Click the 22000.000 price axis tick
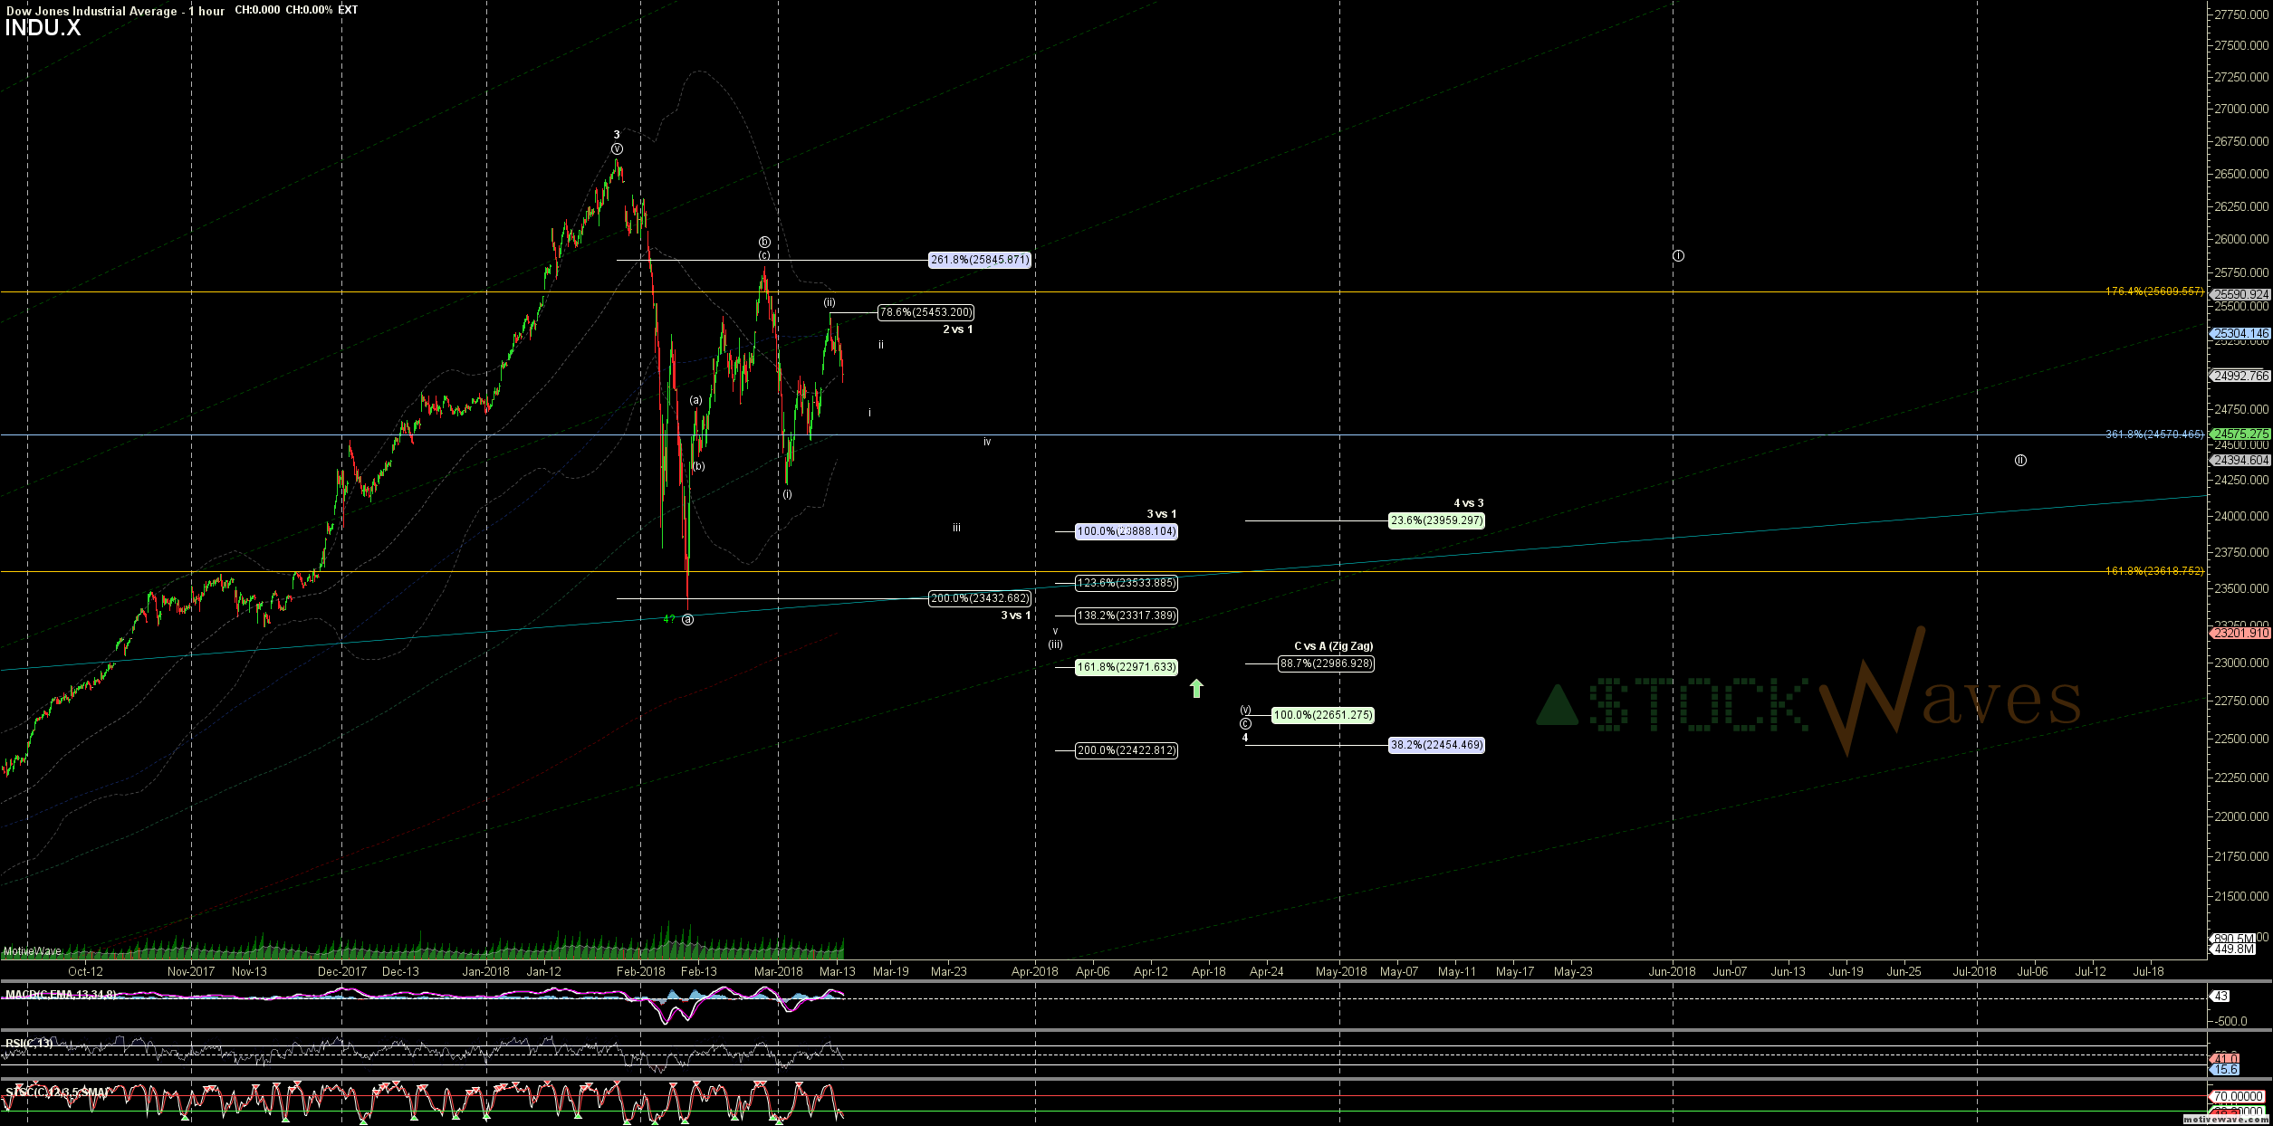 [x=2240, y=816]
